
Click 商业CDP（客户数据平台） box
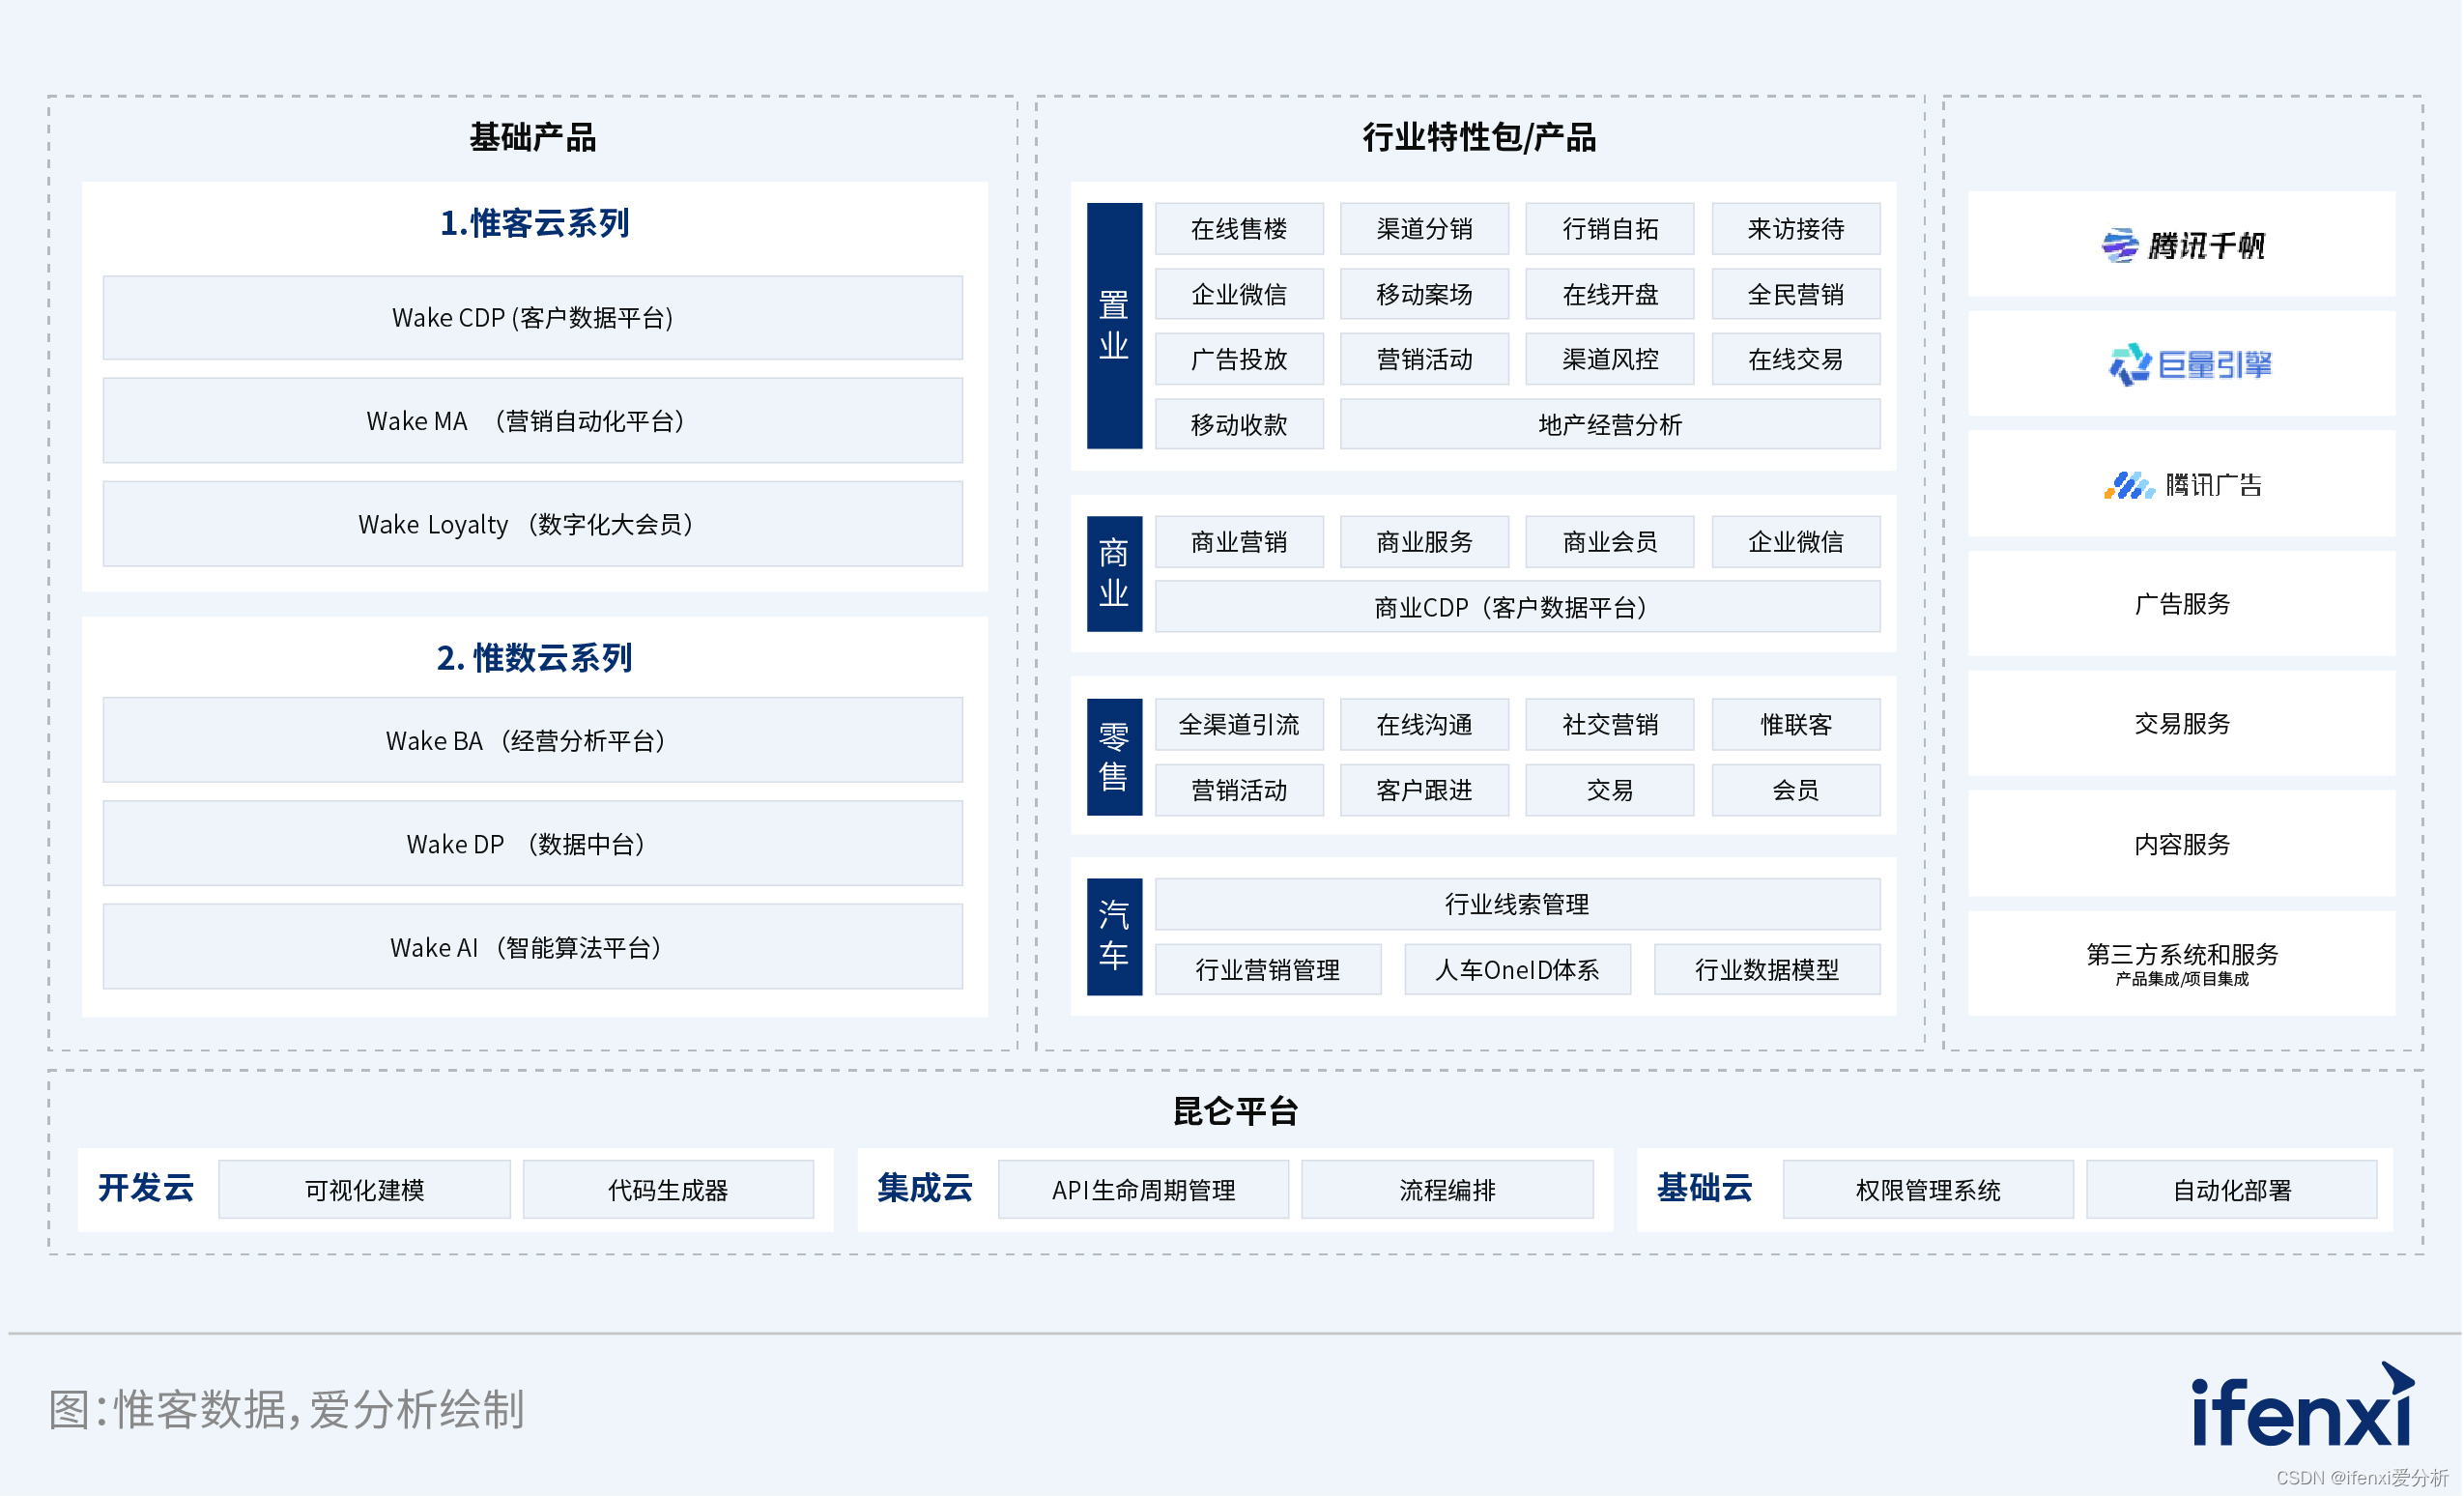click(x=1518, y=607)
